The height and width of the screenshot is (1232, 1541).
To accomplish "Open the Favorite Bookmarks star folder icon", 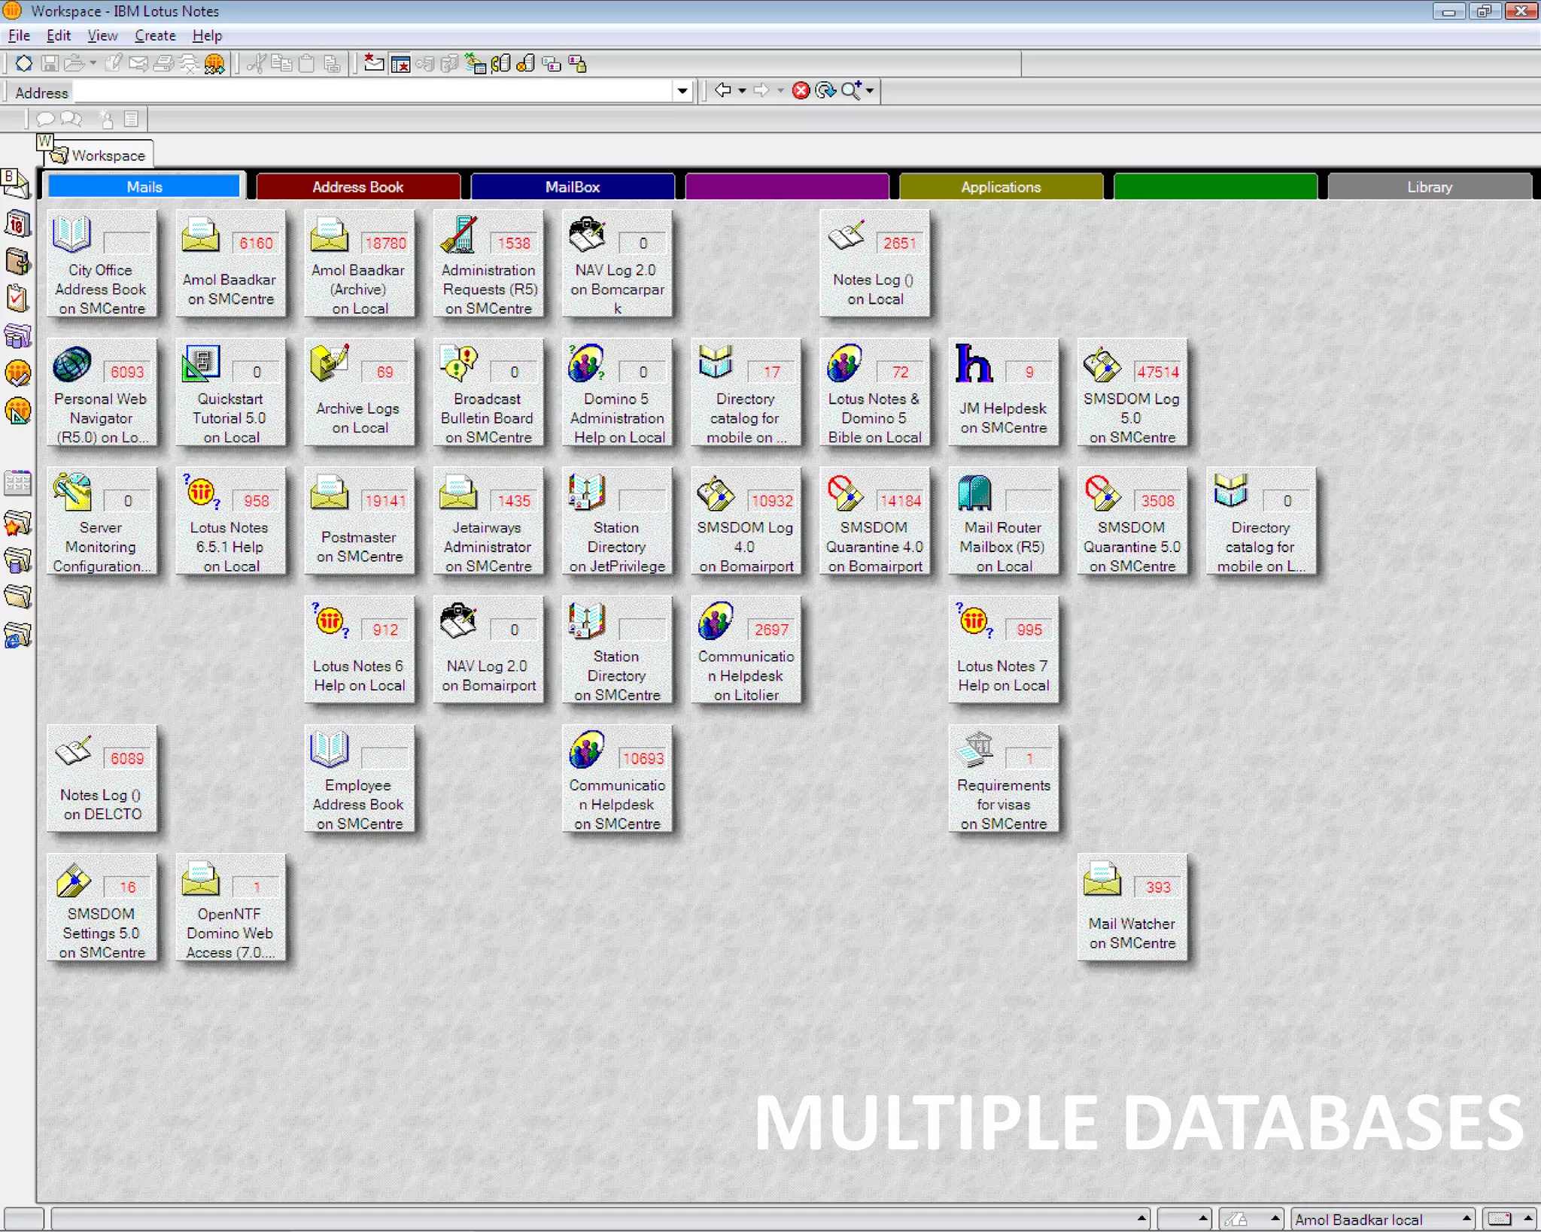I will click(x=18, y=523).
